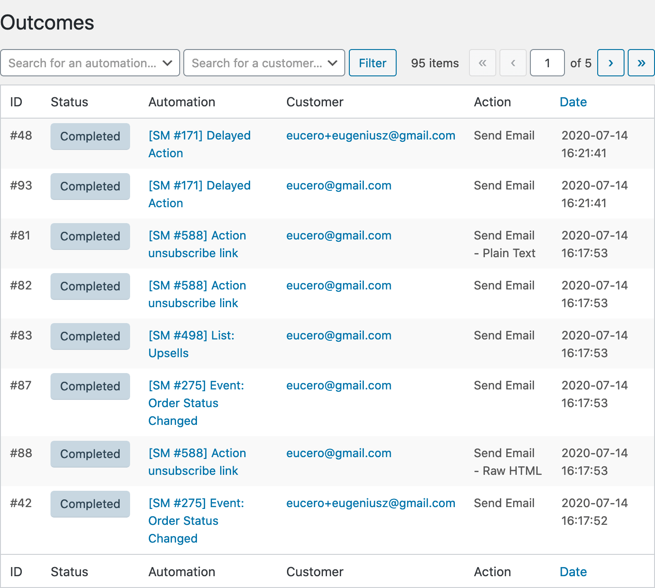
Task: Click the Filter button
Action: [373, 63]
